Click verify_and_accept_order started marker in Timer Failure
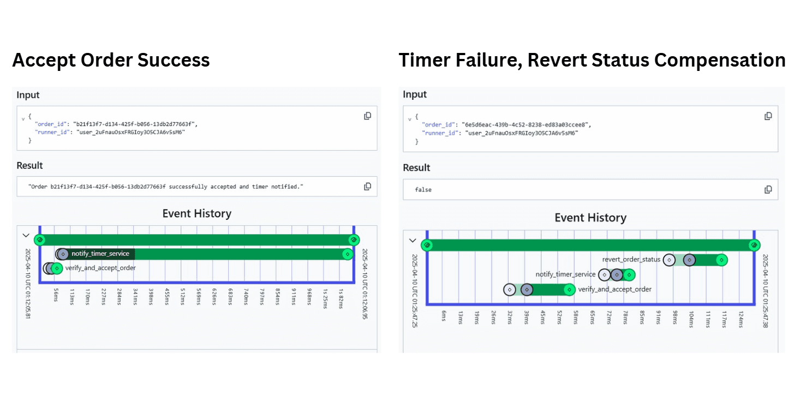This screenshot has height=406, width=806. coord(527,289)
